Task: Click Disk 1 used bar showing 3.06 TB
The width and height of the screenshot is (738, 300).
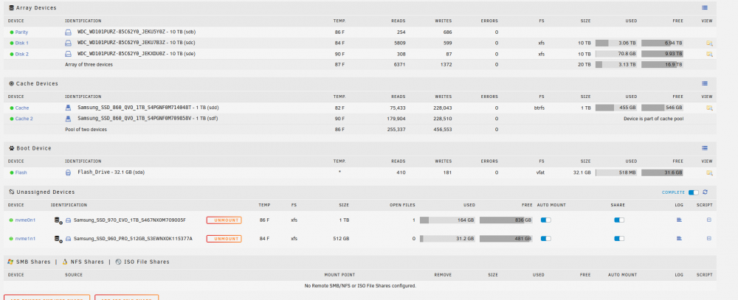Action: pos(616,43)
